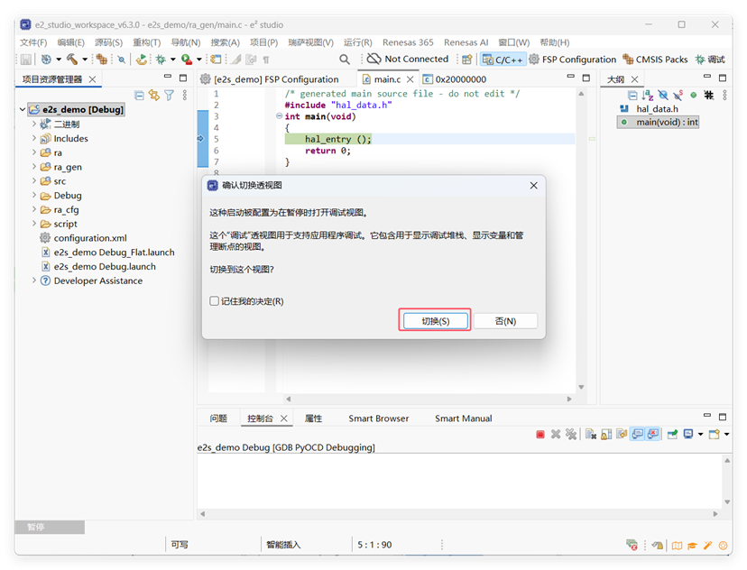Switch to the Smart Browser tab
Screen dimensions: 747x570
click(378, 418)
